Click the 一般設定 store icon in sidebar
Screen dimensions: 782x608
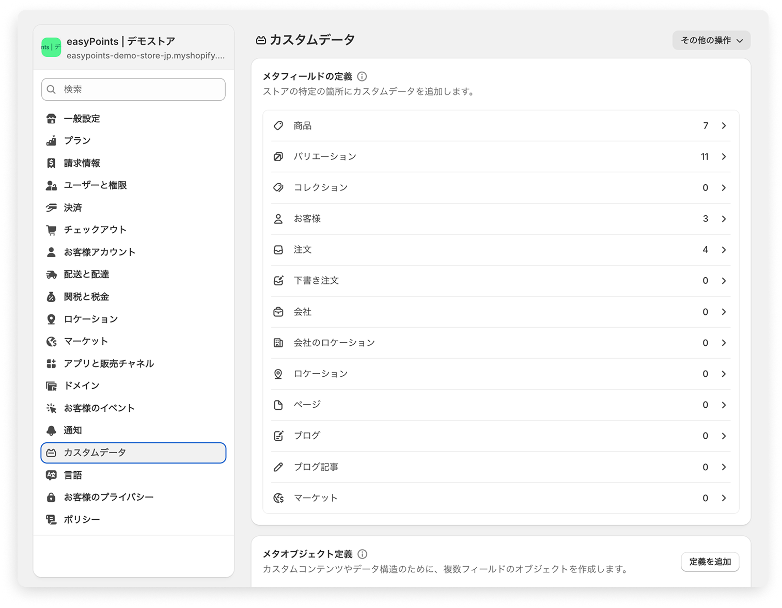tap(51, 119)
